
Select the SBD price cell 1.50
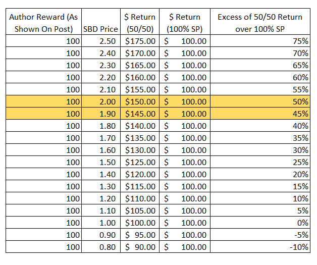[101, 163]
